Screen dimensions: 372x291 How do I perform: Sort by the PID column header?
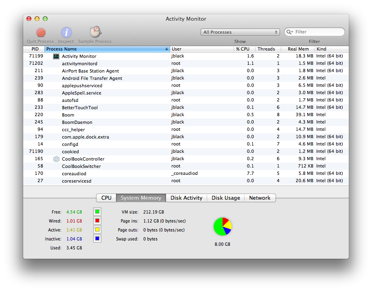pos(34,49)
